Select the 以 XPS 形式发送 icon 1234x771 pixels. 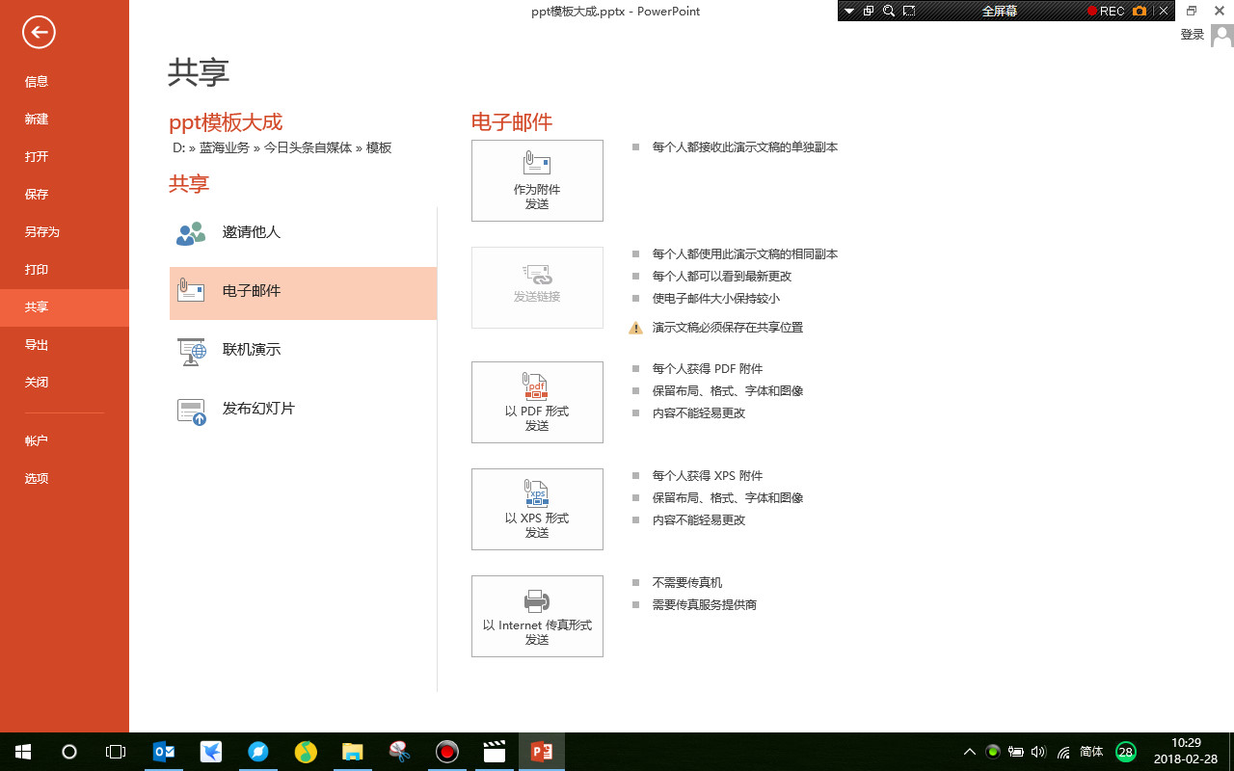click(x=537, y=509)
